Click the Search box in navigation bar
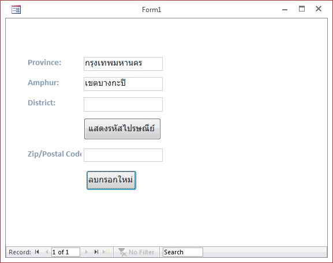The width and height of the screenshot is (333, 263). click(x=183, y=252)
